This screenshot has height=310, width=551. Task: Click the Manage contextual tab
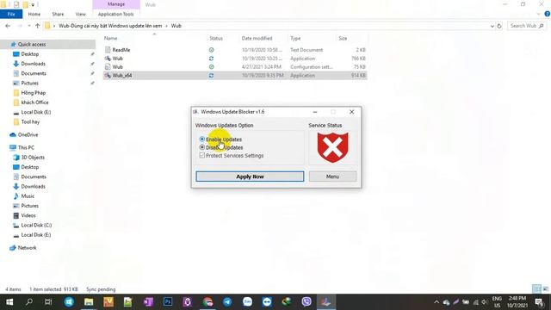click(x=116, y=4)
